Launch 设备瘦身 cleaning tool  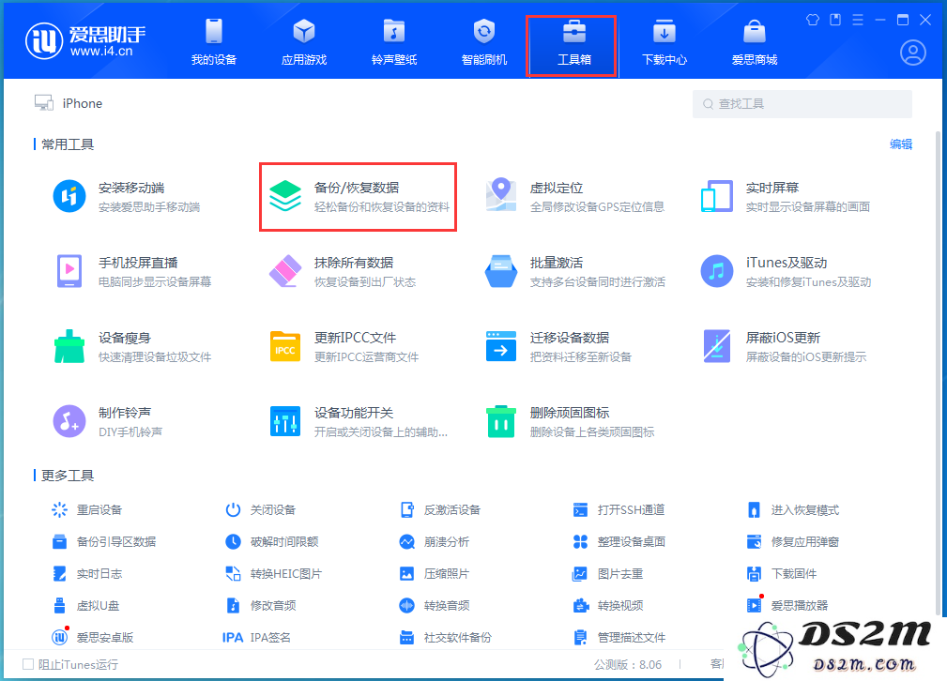(x=133, y=346)
